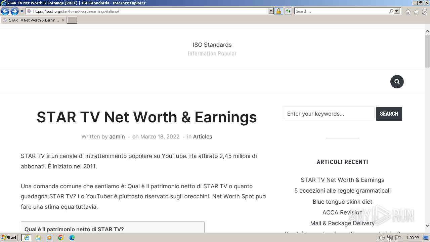This screenshot has height=242, width=430.
Task: Open 'Blue tongue skink diet' link
Action: coord(342,202)
